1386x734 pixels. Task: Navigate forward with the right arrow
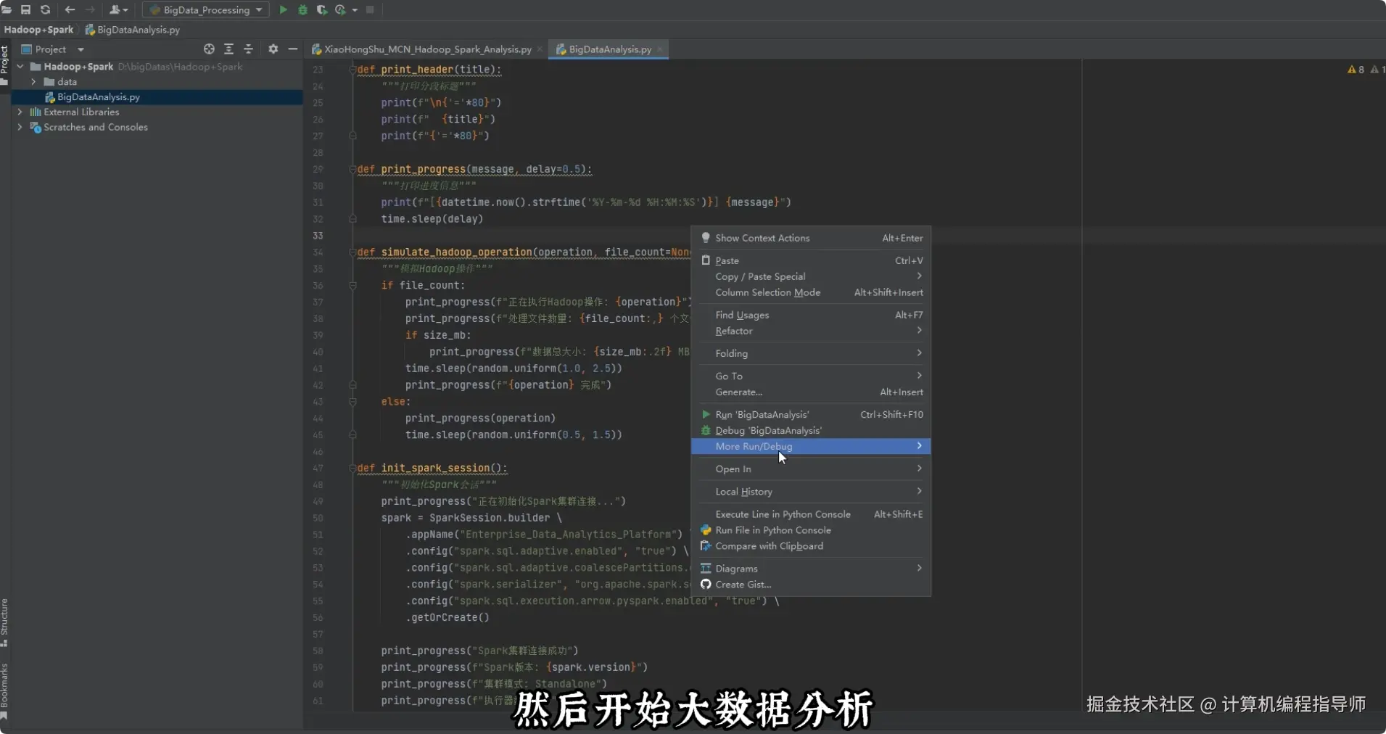pyautogui.click(x=90, y=9)
